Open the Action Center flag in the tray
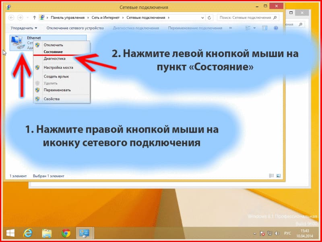The height and width of the screenshot is (242, 322). point(262,234)
